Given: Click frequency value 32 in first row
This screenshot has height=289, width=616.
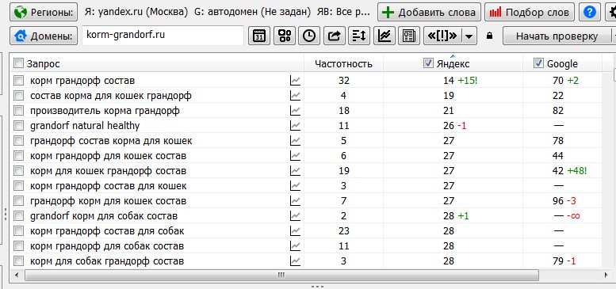Looking at the screenshot, I should 344,81.
